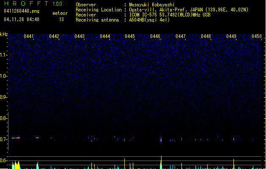
Task: Click the 0441 time marker
Action: [29, 36]
